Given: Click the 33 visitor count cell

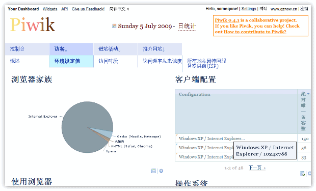Looking at the screenshot, I should click(304, 157).
